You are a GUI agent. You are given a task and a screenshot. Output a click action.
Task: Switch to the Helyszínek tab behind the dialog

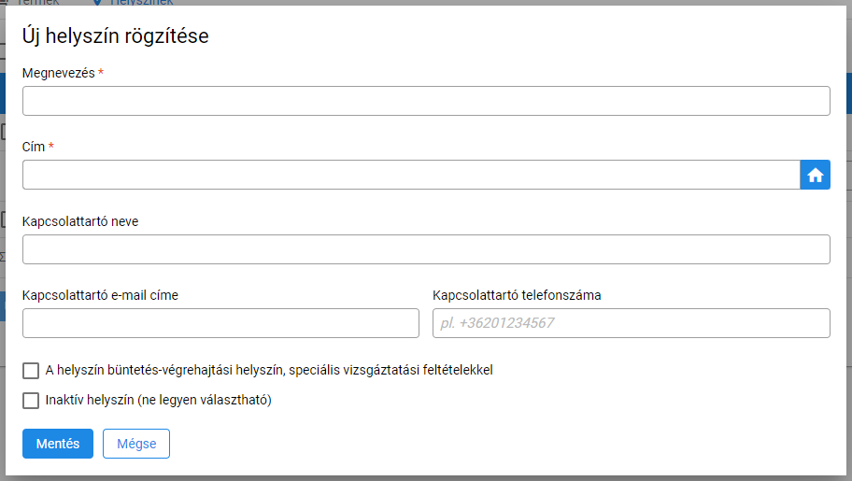(x=141, y=3)
